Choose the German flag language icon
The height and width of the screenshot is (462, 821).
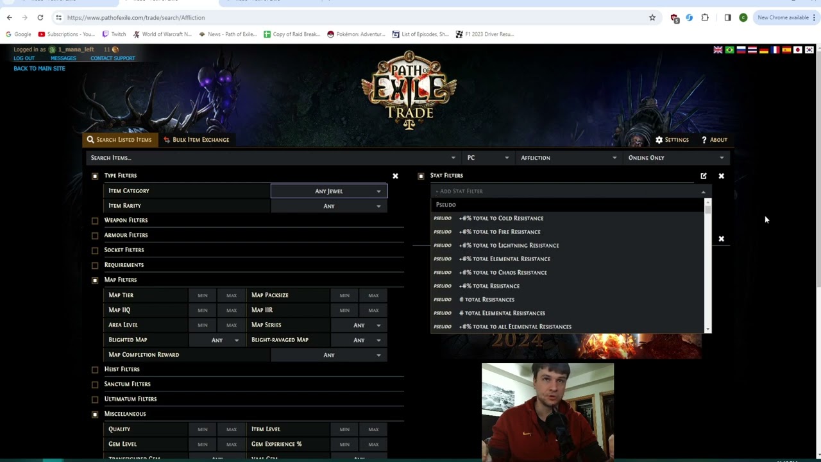tap(764, 50)
